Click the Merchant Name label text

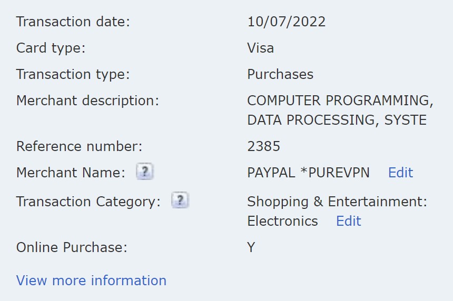point(71,173)
